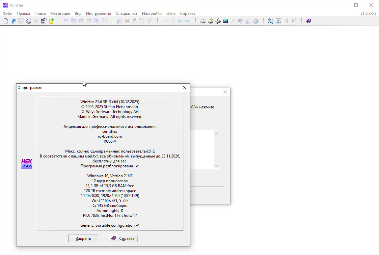Click the WinHex logo in the About dialog
379x255 pixels.
click(x=27, y=164)
